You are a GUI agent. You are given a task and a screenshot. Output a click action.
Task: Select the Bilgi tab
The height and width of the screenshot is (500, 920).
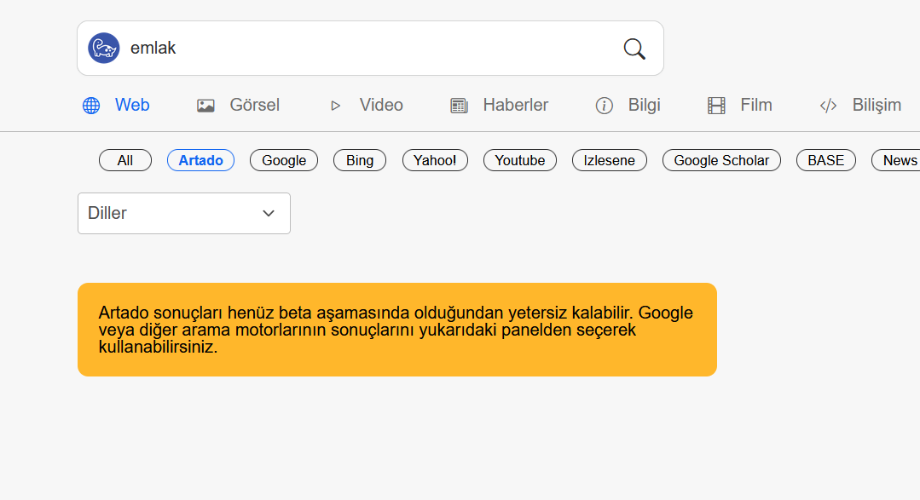[645, 105]
